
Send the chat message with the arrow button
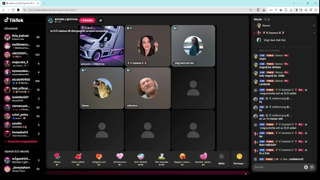pyautogui.click(x=312, y=167)
